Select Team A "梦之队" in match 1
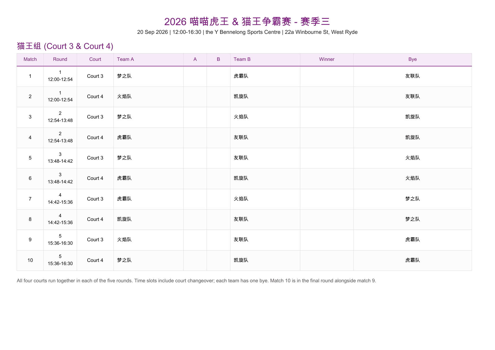 (x=124, y=76)
